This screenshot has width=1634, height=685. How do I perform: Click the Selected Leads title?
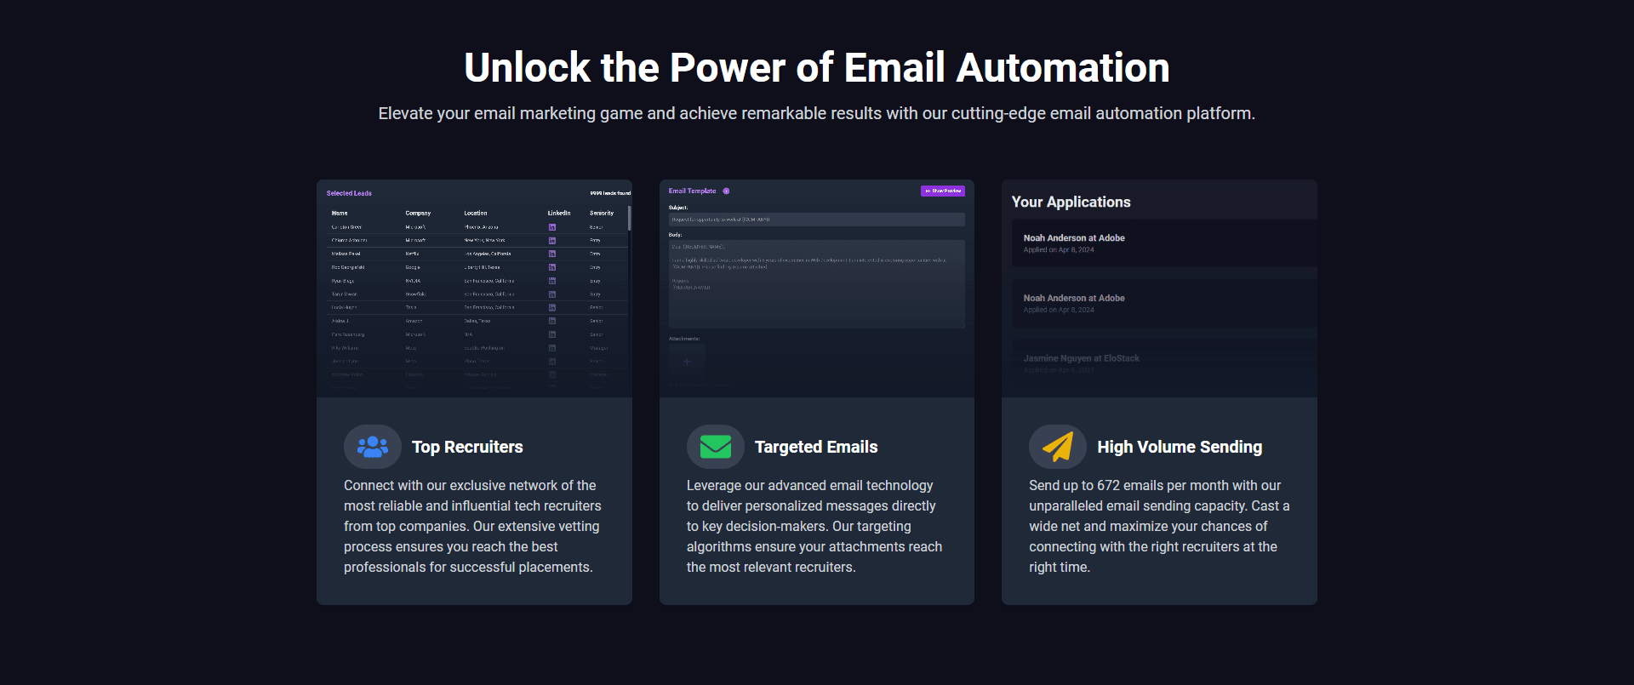349,193
